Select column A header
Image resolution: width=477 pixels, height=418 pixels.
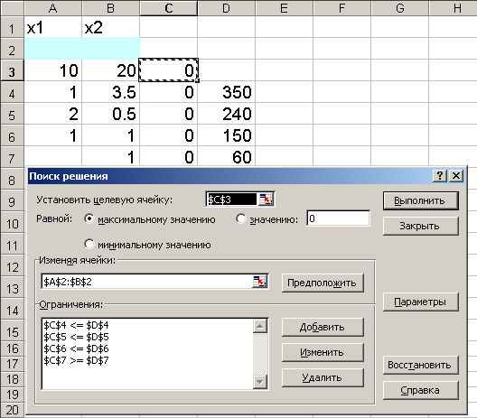coord(53,8)
